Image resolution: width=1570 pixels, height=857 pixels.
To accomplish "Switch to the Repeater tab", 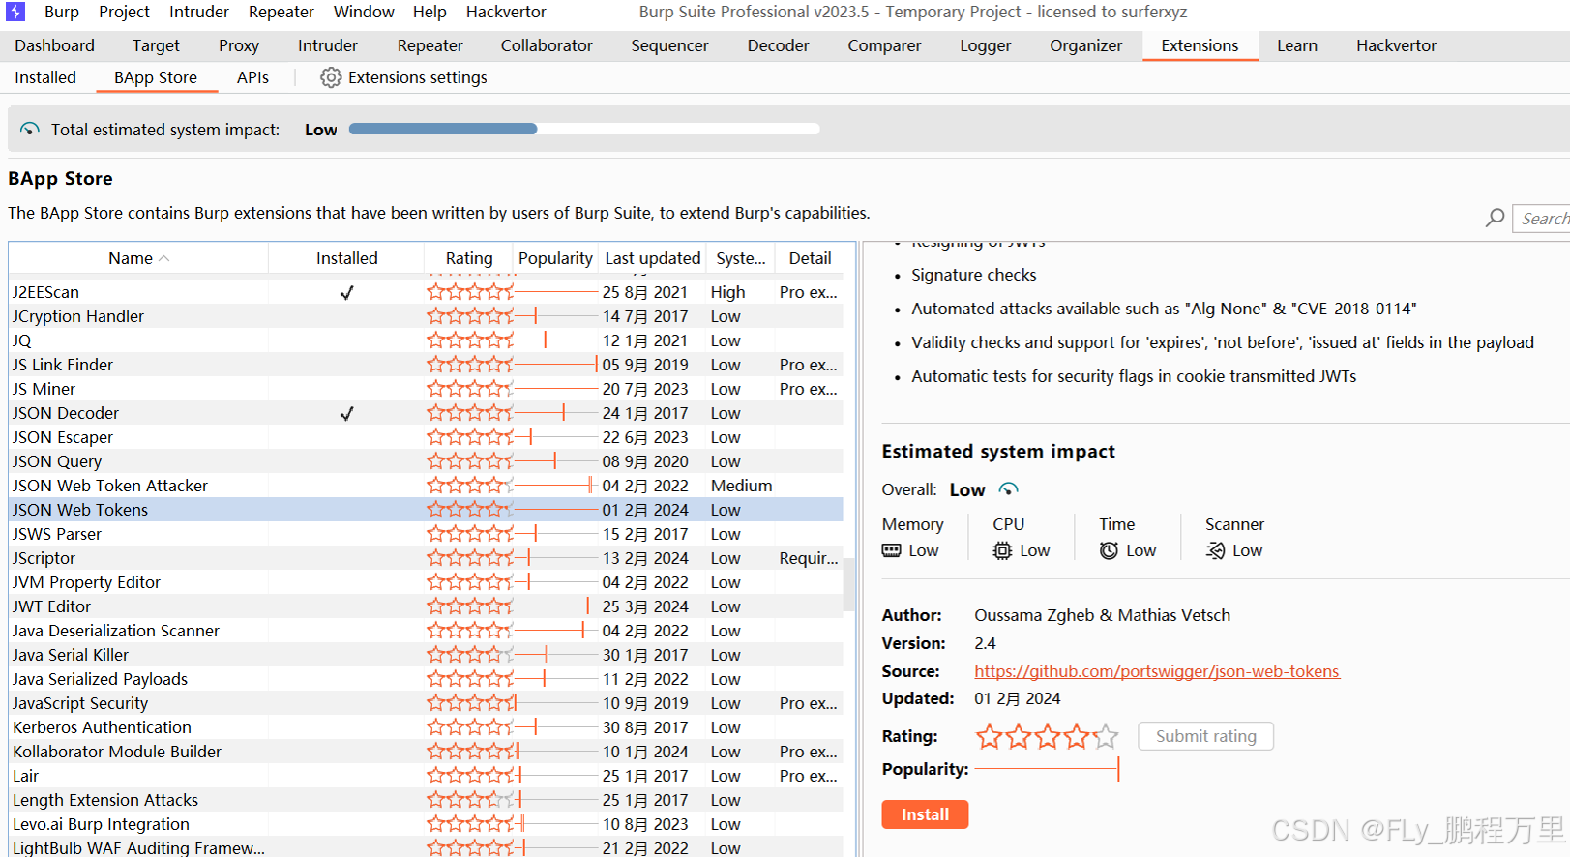I will [430, 45].
